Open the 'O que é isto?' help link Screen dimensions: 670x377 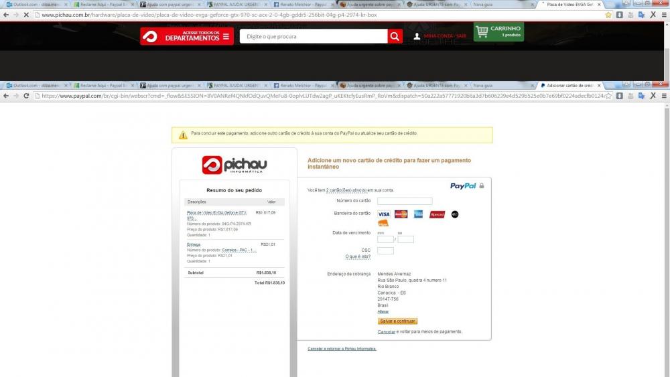(358, 256)
